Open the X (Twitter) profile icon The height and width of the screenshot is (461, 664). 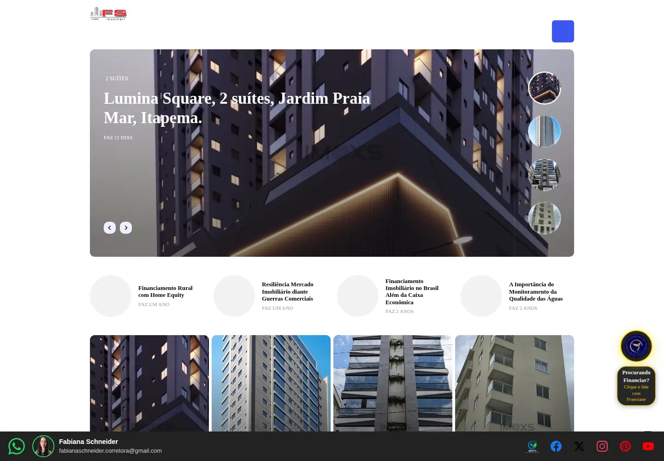tap(579, 446)
